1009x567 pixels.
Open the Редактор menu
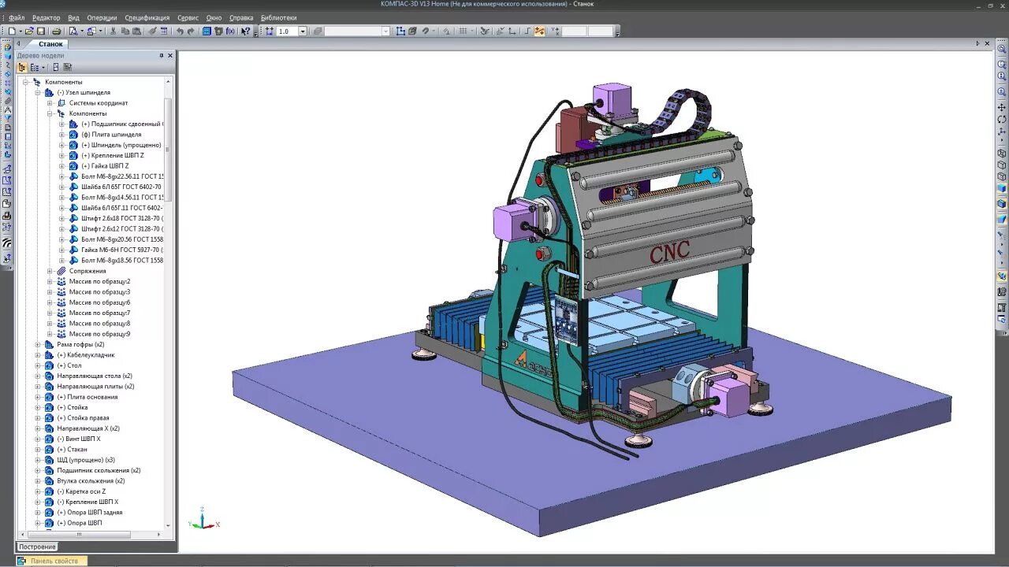pyautogui.click(x=46, y=17)
